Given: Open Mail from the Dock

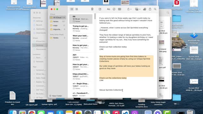Looking at the screenshot, I should 50,112.
